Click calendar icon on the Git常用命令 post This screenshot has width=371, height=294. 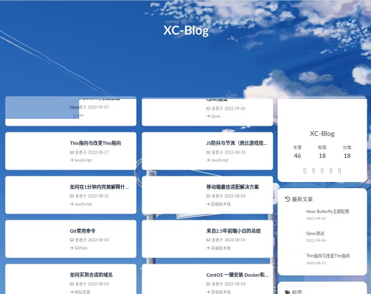click(x=72, y=240)
